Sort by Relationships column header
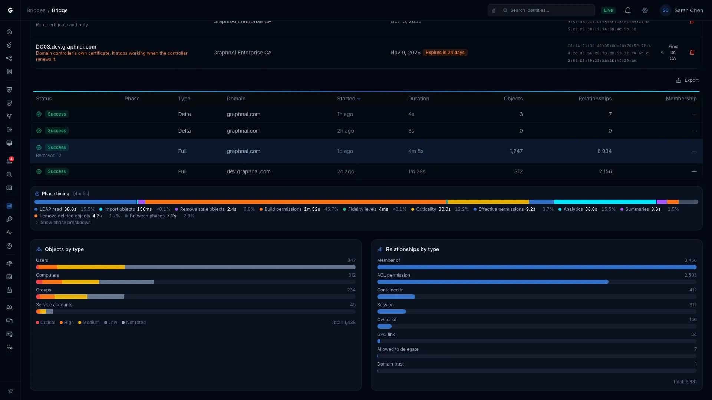Image resolution: width=712 pixels, height=400 pixels. point(595,99)
